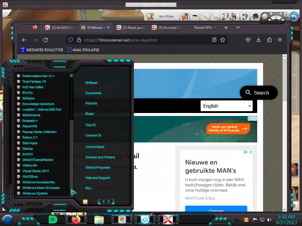This screenshot has width=302, height=226.
Task: Close the banner ad with X
Action: (x=255, y=118)
